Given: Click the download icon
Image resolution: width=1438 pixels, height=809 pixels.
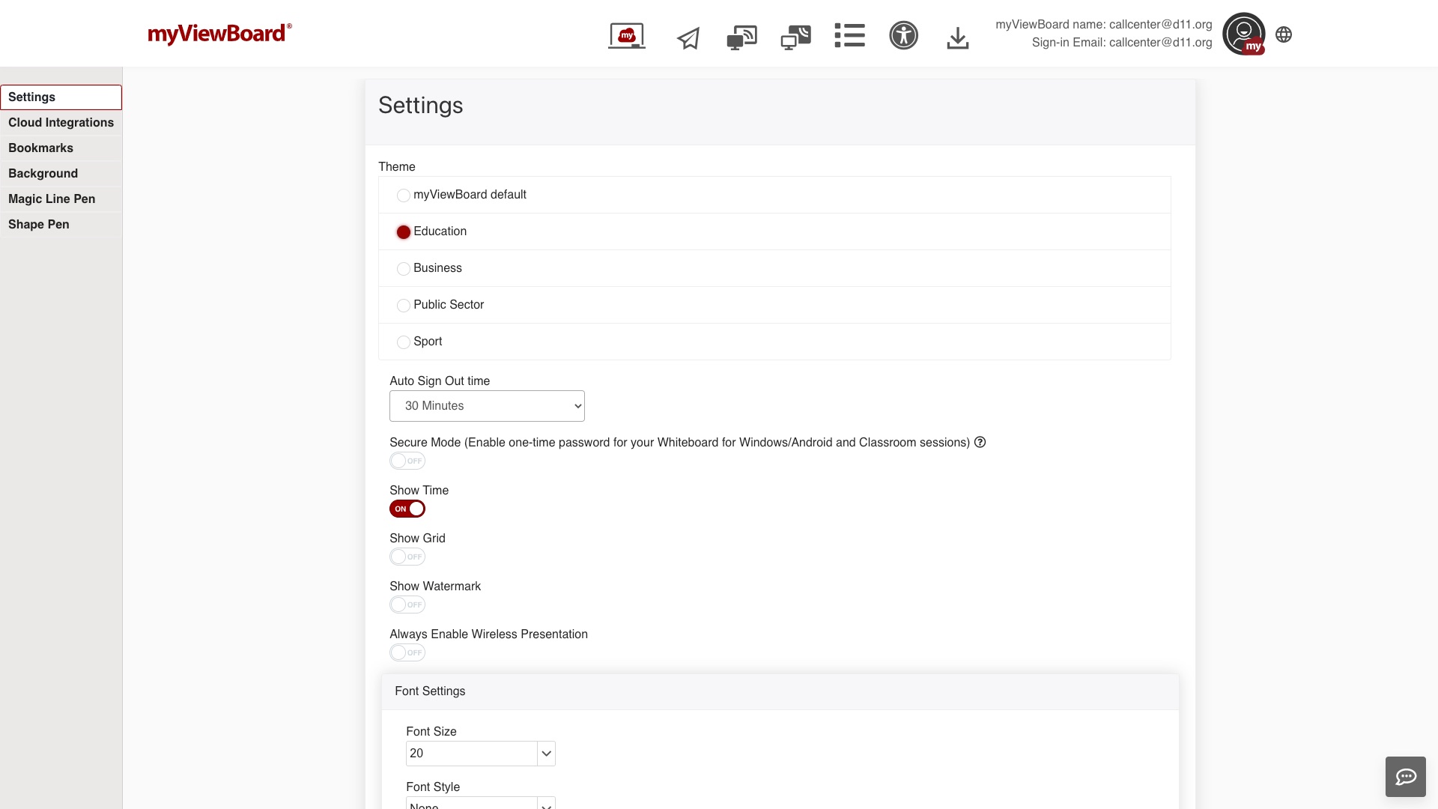Looking at the screenshot, I should pos(957,37).
